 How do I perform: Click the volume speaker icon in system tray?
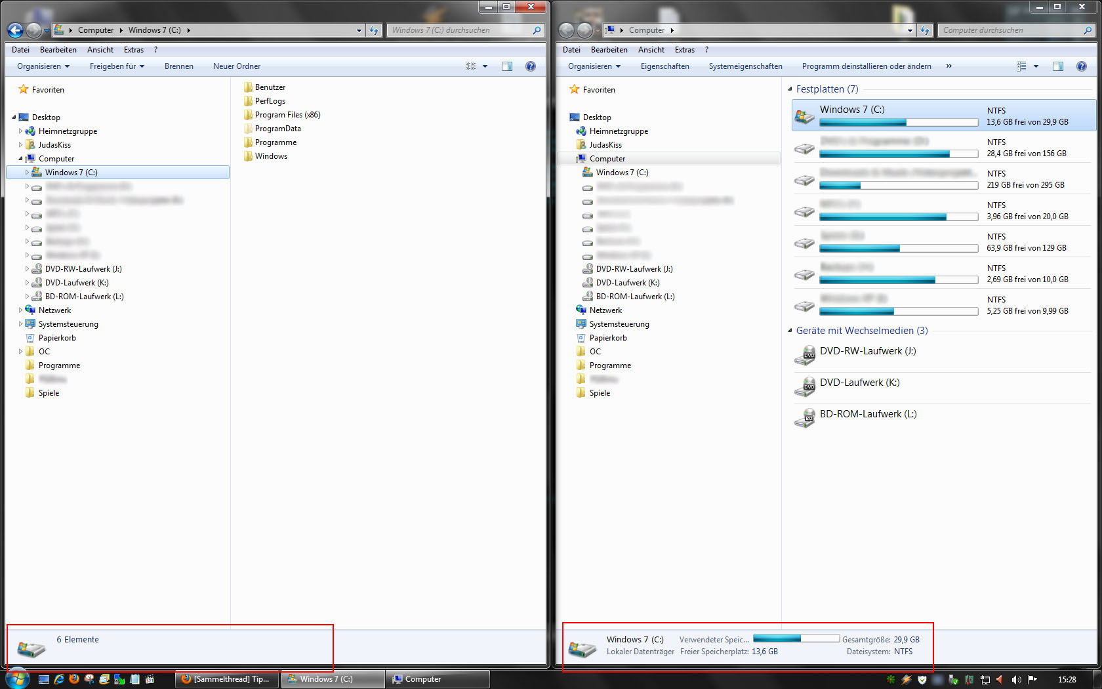(x=1016, y=680)
